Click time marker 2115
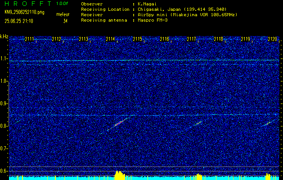283x180 pixels. [137, 39]
